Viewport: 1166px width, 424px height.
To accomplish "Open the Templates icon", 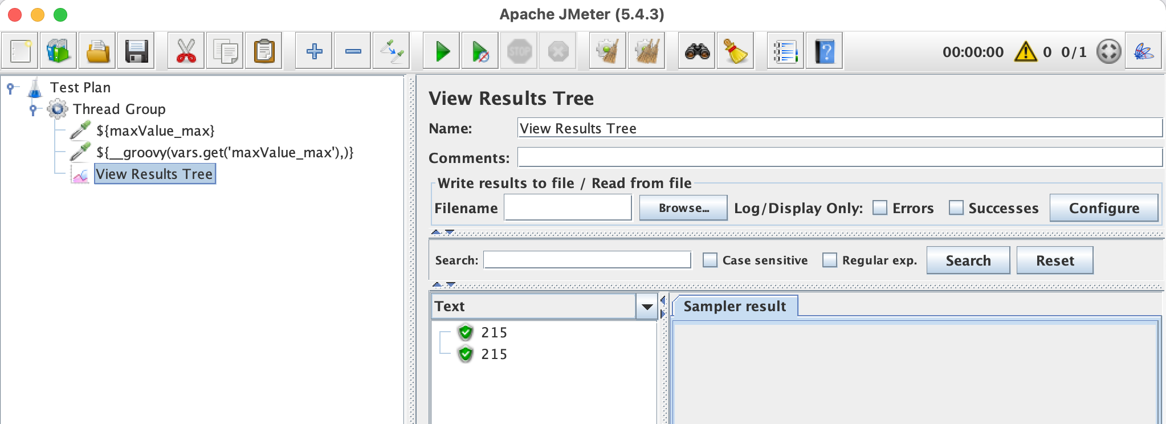I will [59, 51].
